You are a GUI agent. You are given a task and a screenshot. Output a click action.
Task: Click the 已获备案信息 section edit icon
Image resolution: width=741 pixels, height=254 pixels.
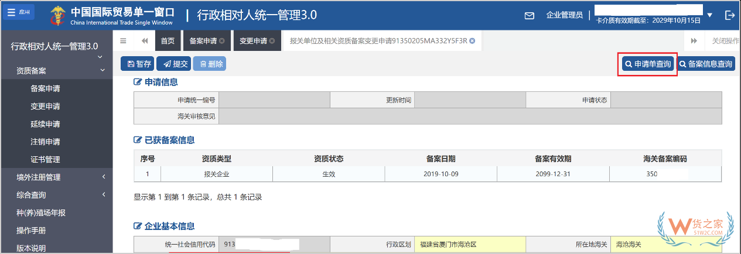pos(138,140)
